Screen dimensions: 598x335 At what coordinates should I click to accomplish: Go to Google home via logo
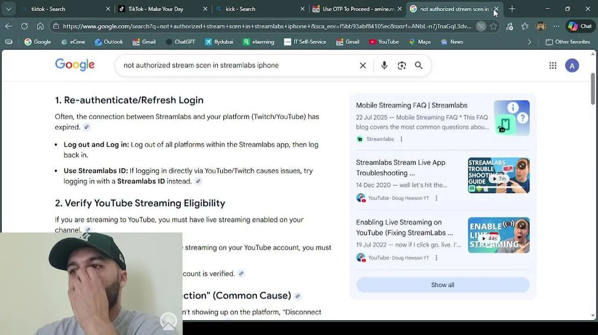[x=75, y=65]
